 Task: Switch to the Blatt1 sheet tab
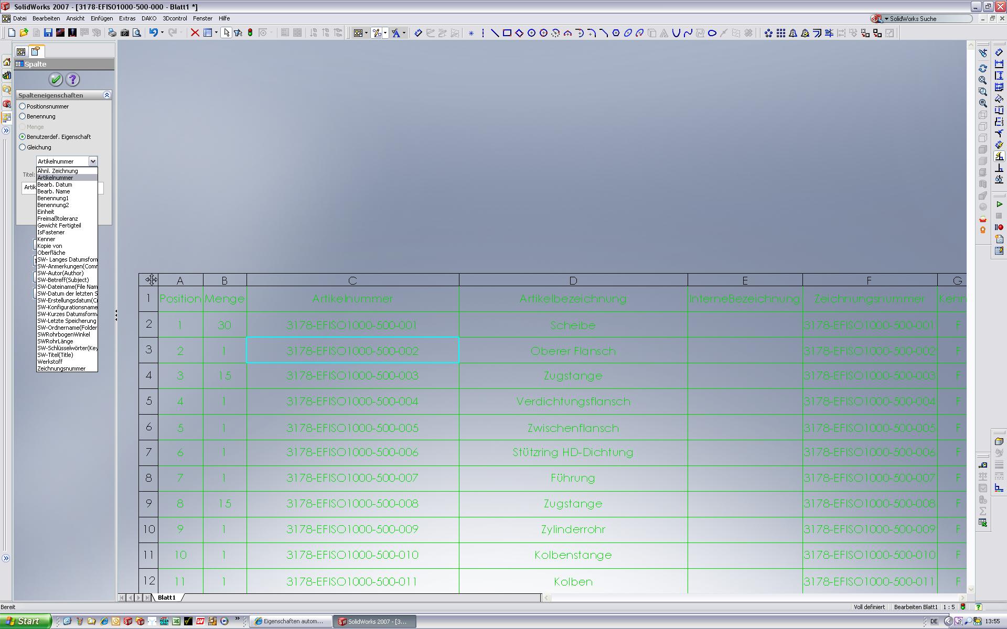(167, 597)
